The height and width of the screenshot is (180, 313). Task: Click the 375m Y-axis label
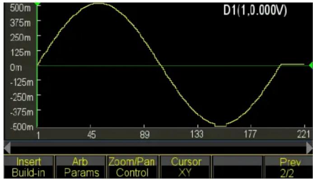(x=20, y=23)
